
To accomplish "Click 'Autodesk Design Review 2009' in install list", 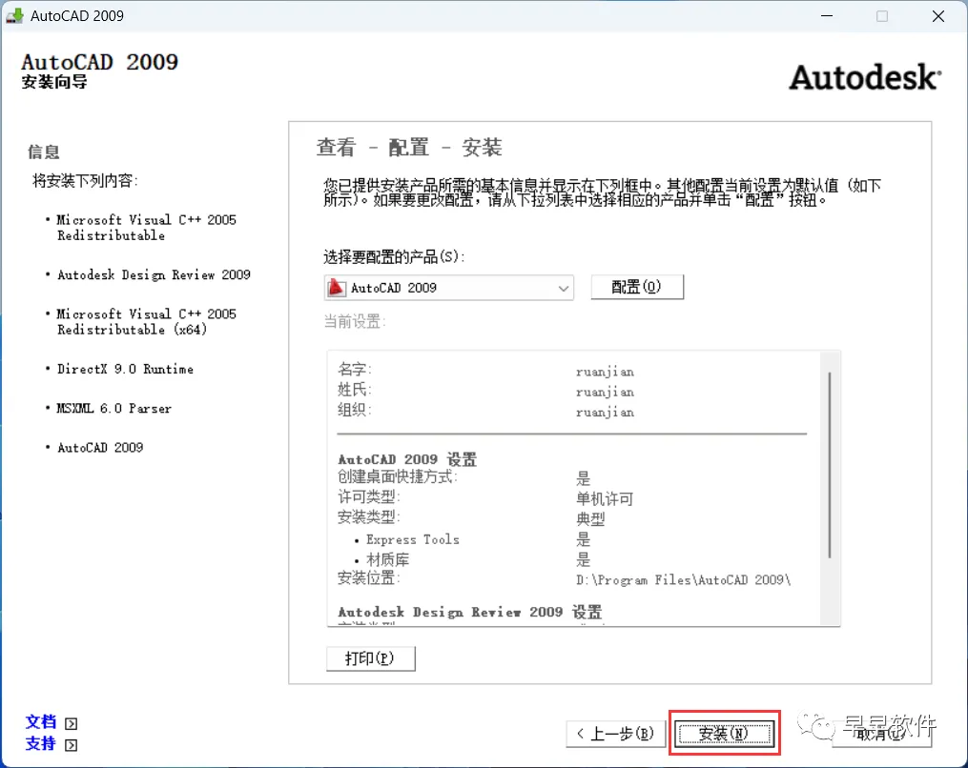I will (x=154, y=274).
